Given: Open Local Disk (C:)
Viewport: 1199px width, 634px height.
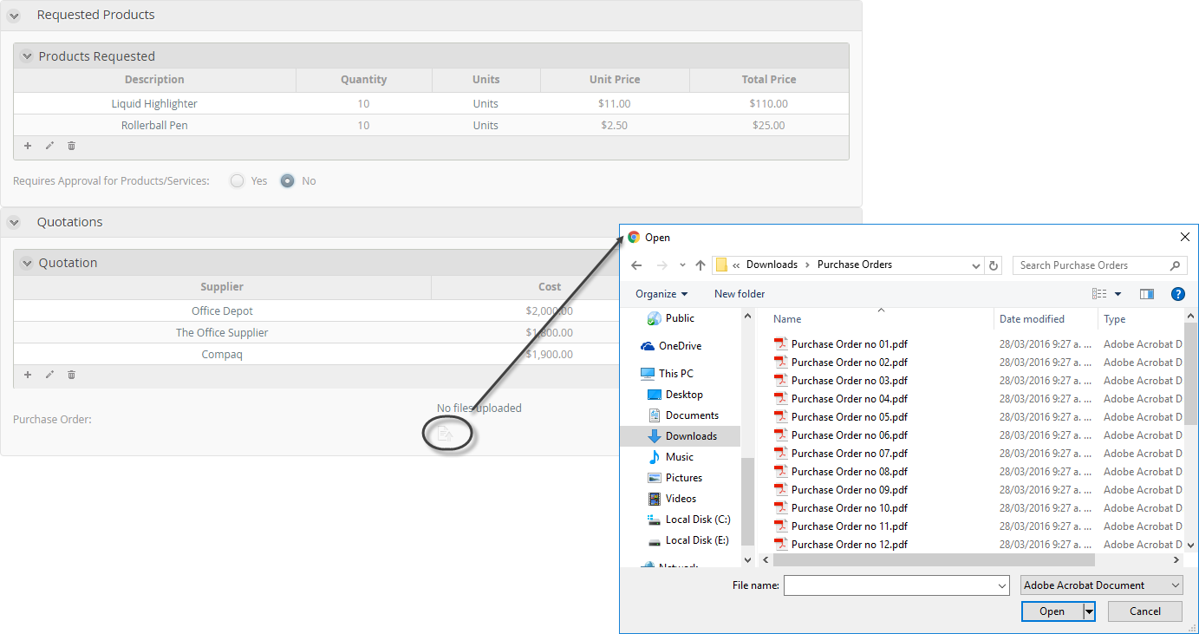Looking at the screenshot, I should point(689,520).
